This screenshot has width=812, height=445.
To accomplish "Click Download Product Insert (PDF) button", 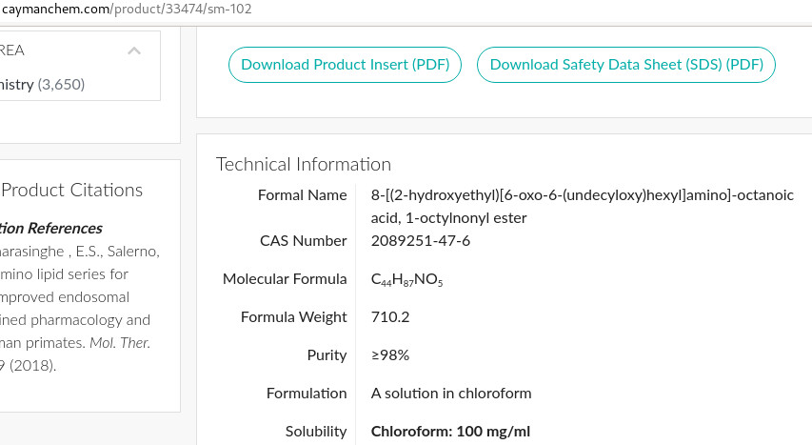I will 345,65.
